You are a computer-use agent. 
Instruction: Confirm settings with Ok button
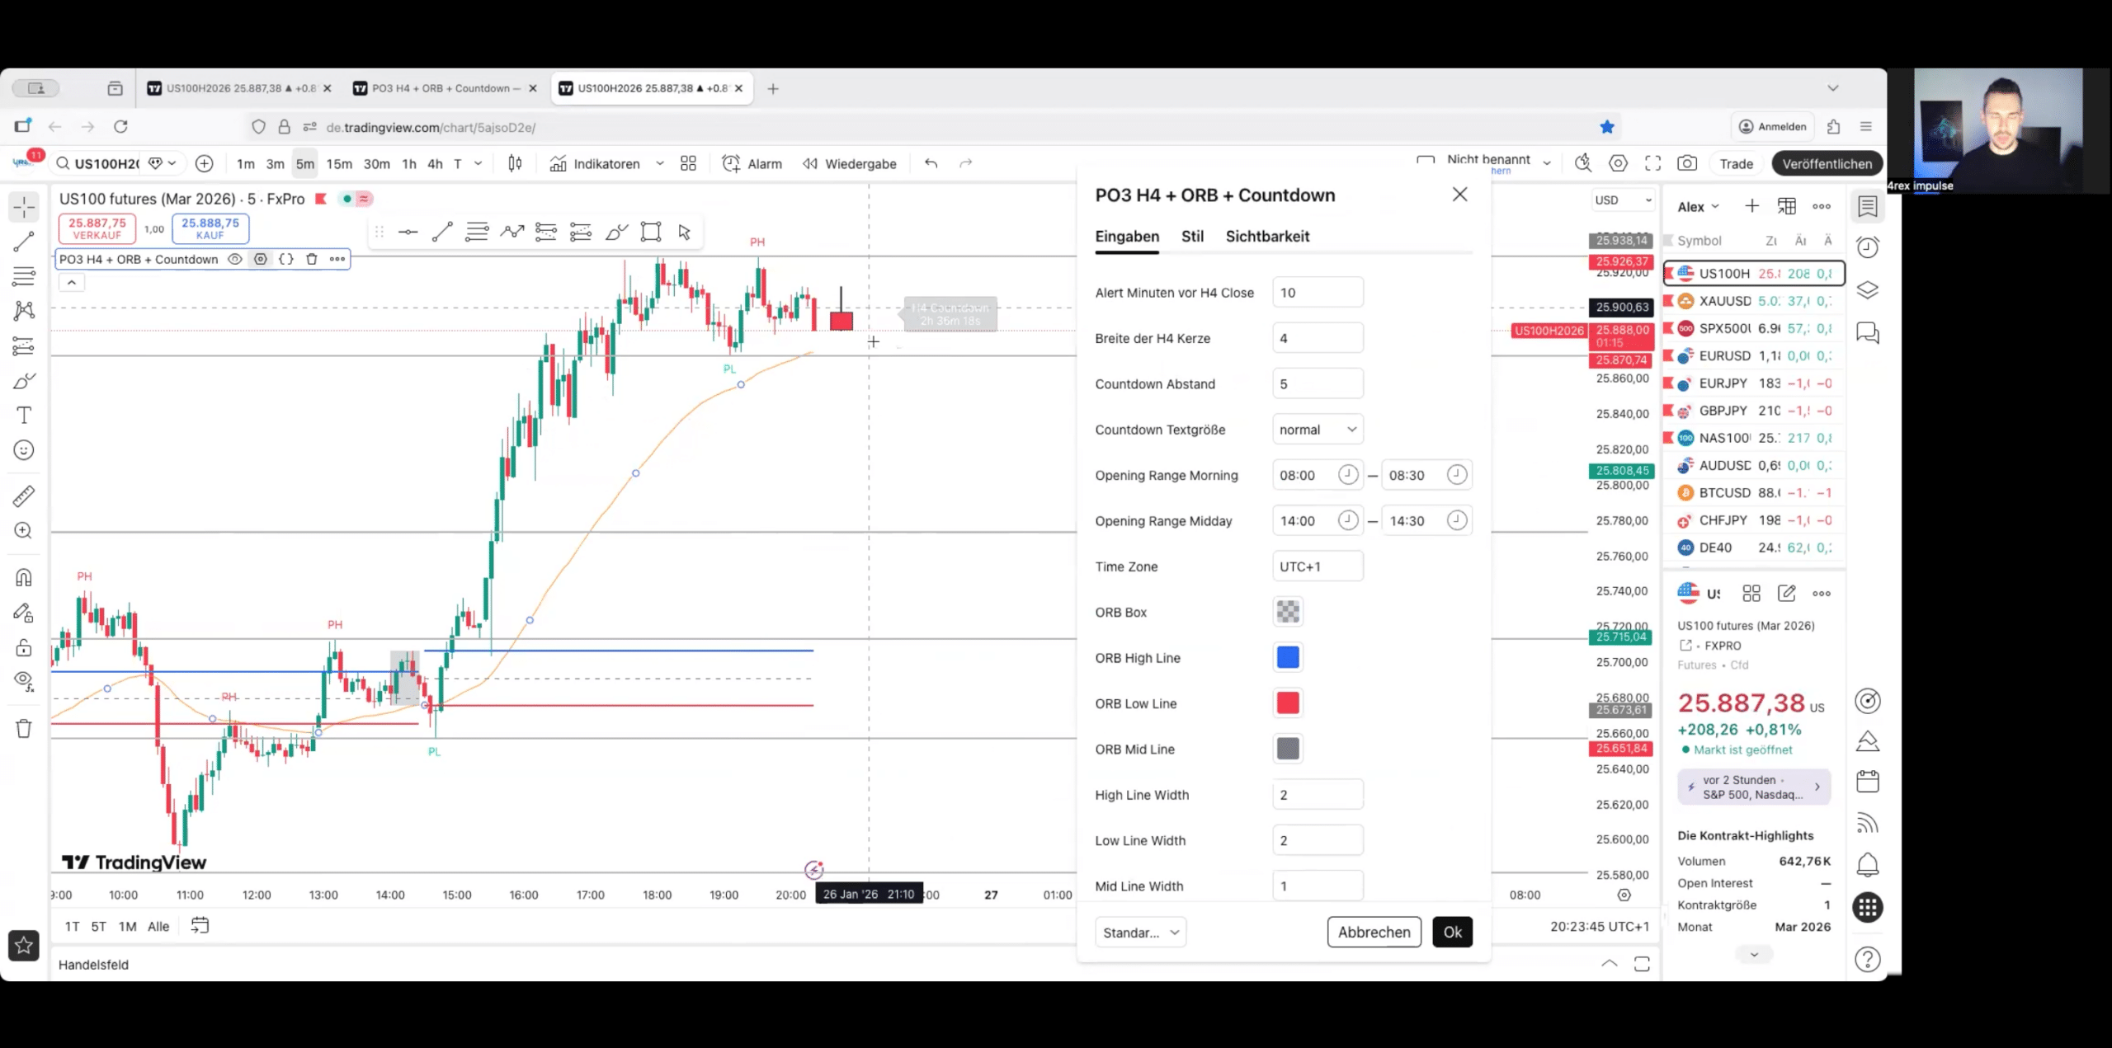click(x=1452, y=932)
